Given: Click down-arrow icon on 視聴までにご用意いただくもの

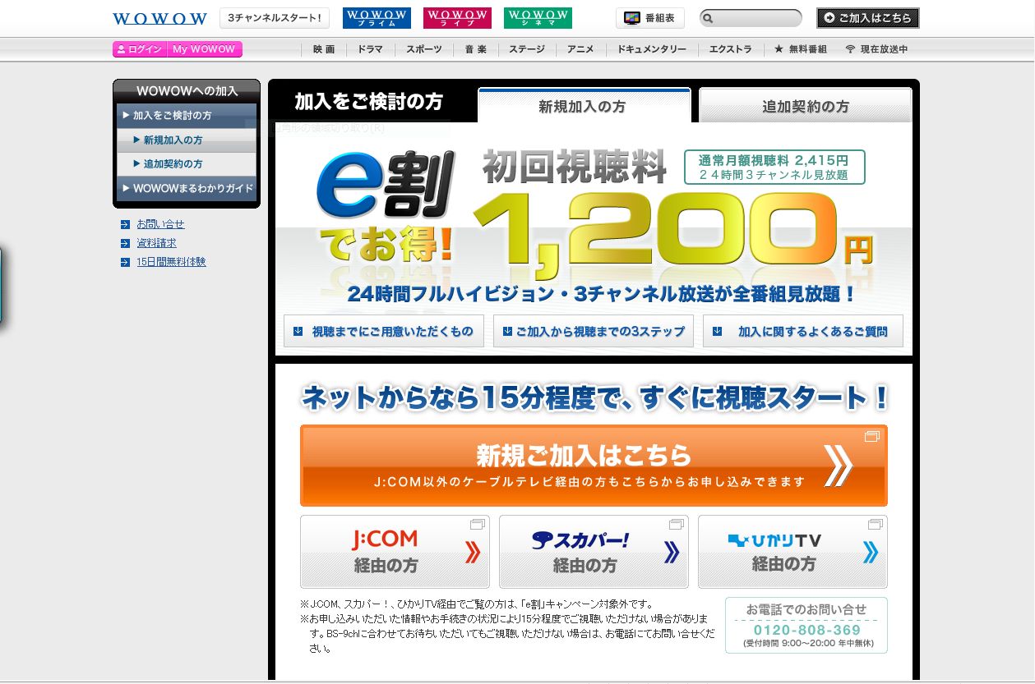Looking at the screenshot, I should point(298,332).
